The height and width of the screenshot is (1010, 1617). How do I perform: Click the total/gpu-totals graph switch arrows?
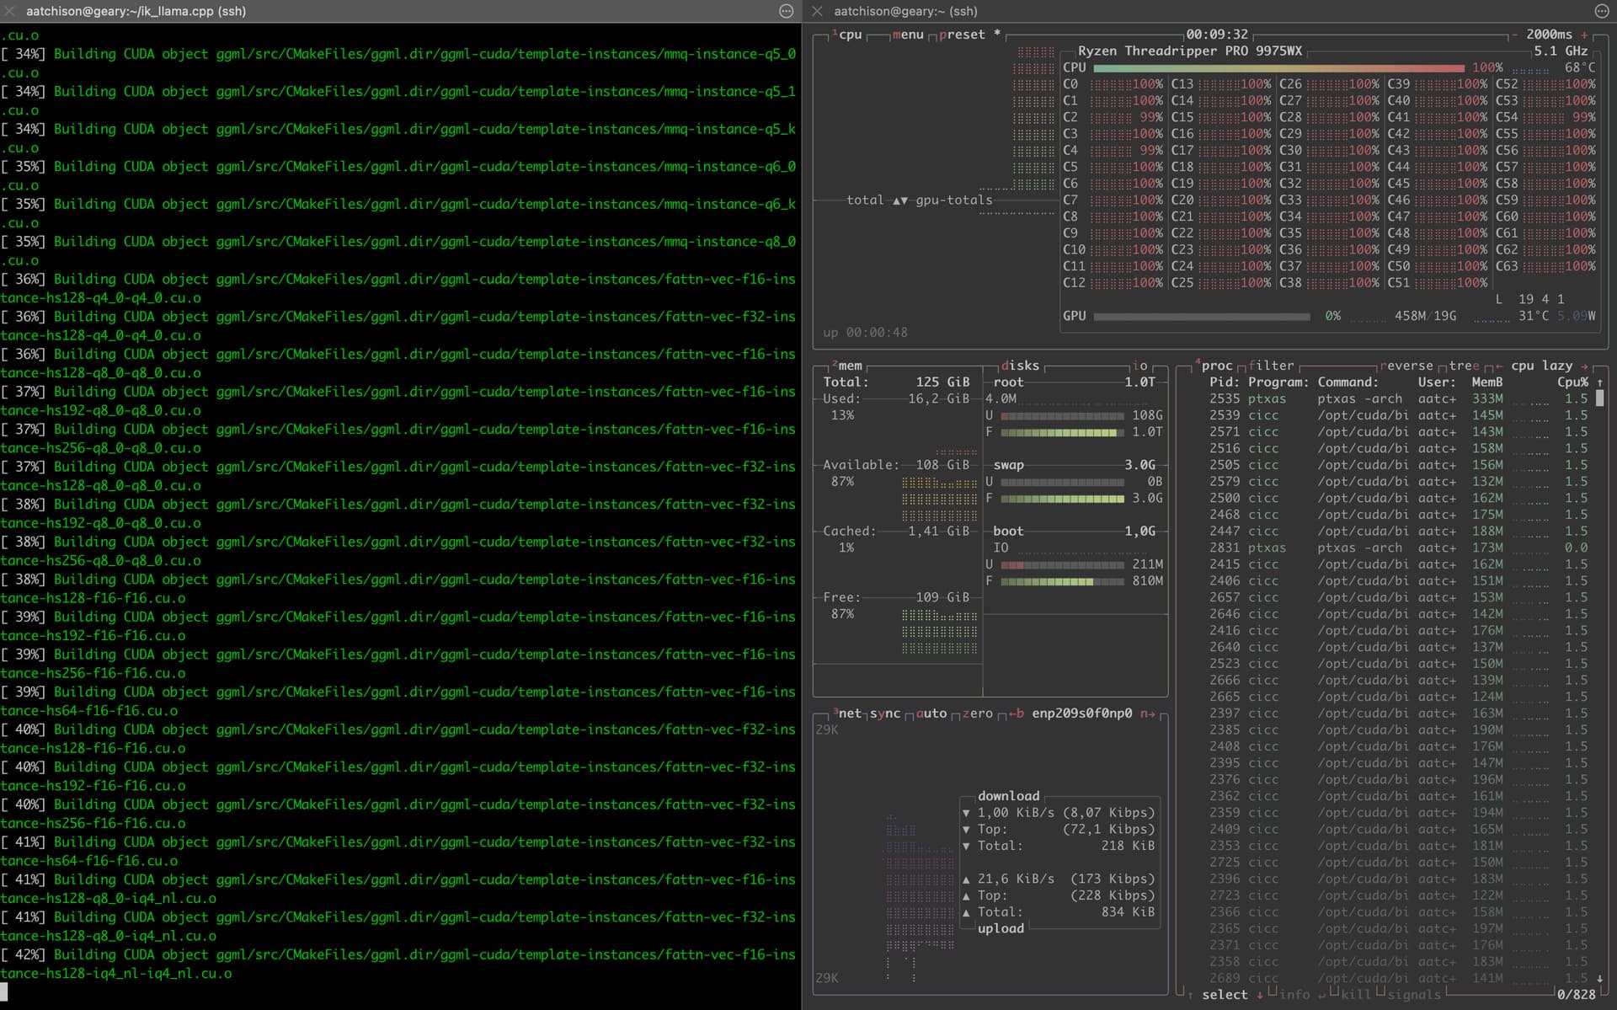[x=900, y=200]
